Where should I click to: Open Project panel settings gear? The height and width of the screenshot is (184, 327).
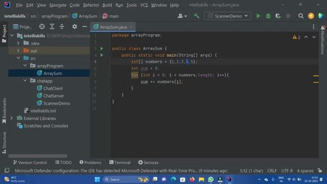tap(75, 27)
